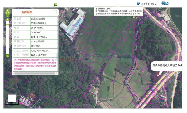Click right arrow of results panel scrollbar
Image resolution: width=187 pixels, height=113 pixels.
57,74
